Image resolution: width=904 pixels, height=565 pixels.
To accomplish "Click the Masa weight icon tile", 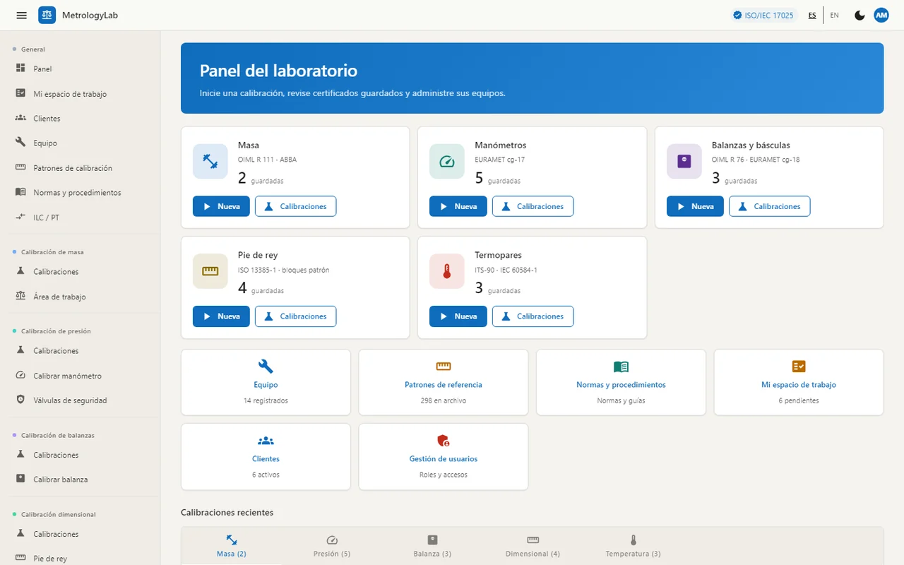I will (210, 162).
